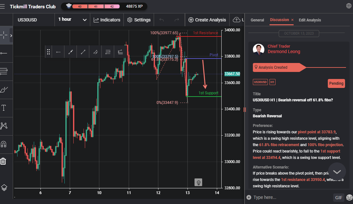Click the 100%(33977.65) fibo label
Screen dimensions: 353x204
pyautogui.click(x=164, y=33)
